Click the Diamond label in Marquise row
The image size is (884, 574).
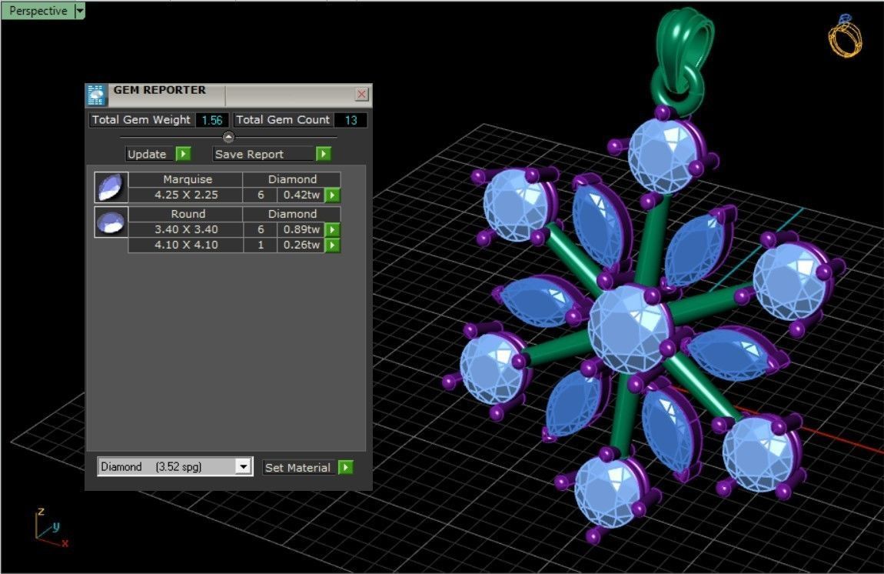[292, 179]
